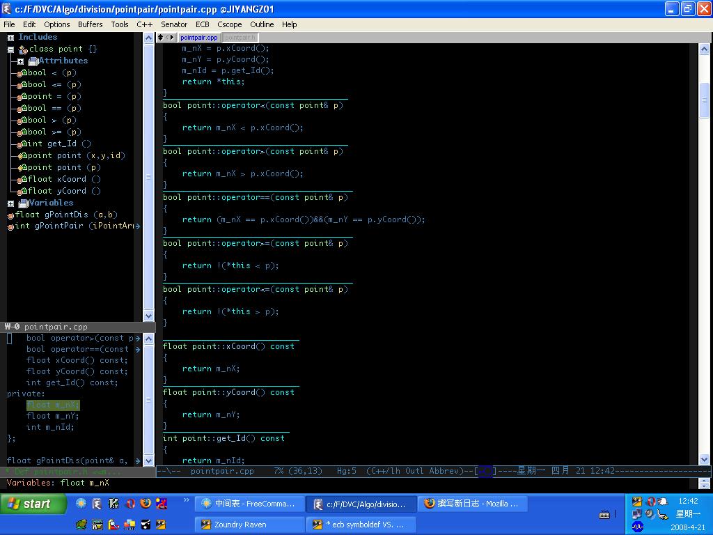Launch Opera from quick launch
The image size is (713, 535).
(x=130, y=503)
